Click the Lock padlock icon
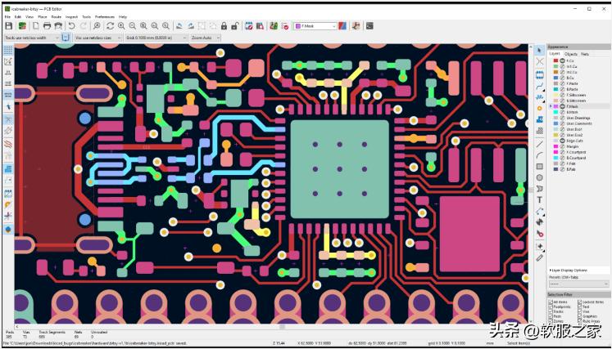The width and height of the screenshot is (612, 349). [x=224, y=26]
